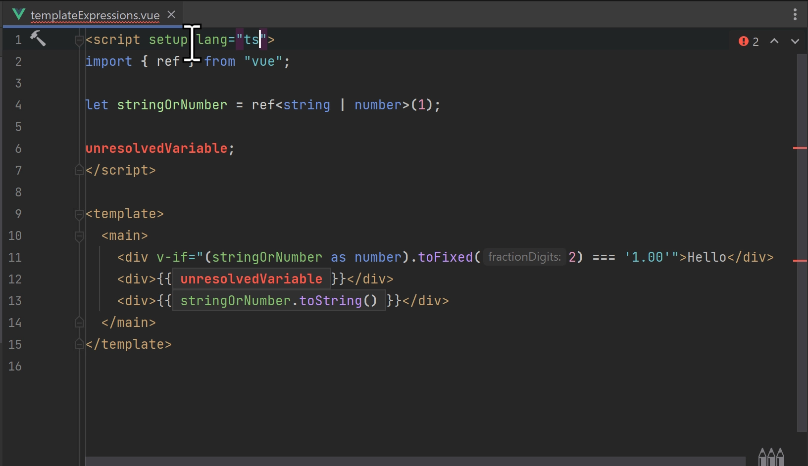Go to next highlighted error arrow
This screenshot has width=808, height=466.
coord(795,42)
